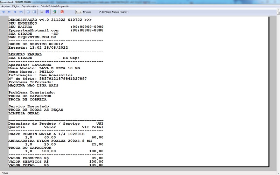Click the next page arrow
Image resolution: width=280 pixels, height=175 pixels.
point(15,12)
